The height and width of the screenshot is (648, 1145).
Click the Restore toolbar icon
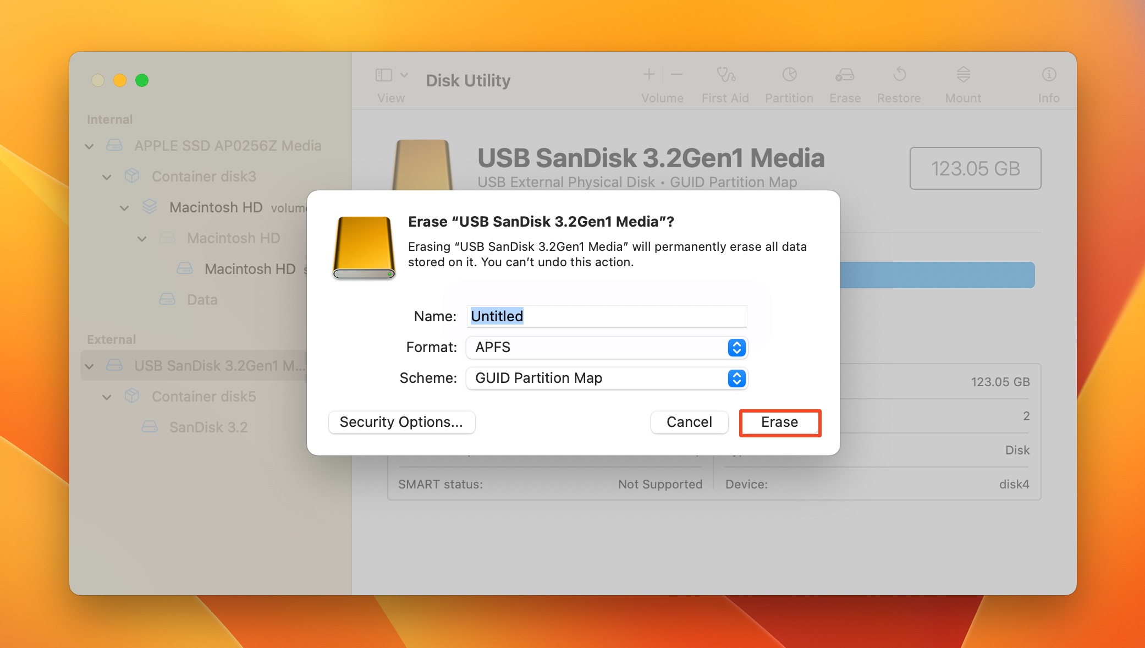click(x=900, y=74)
